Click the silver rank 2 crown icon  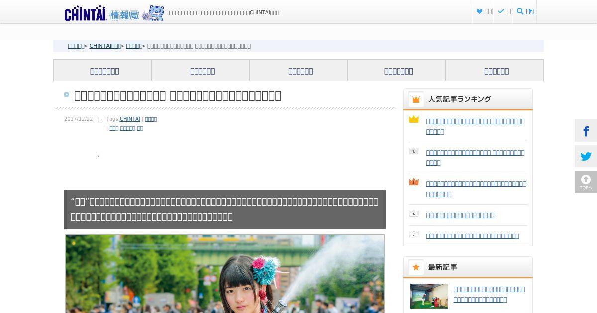coord(414,151)
